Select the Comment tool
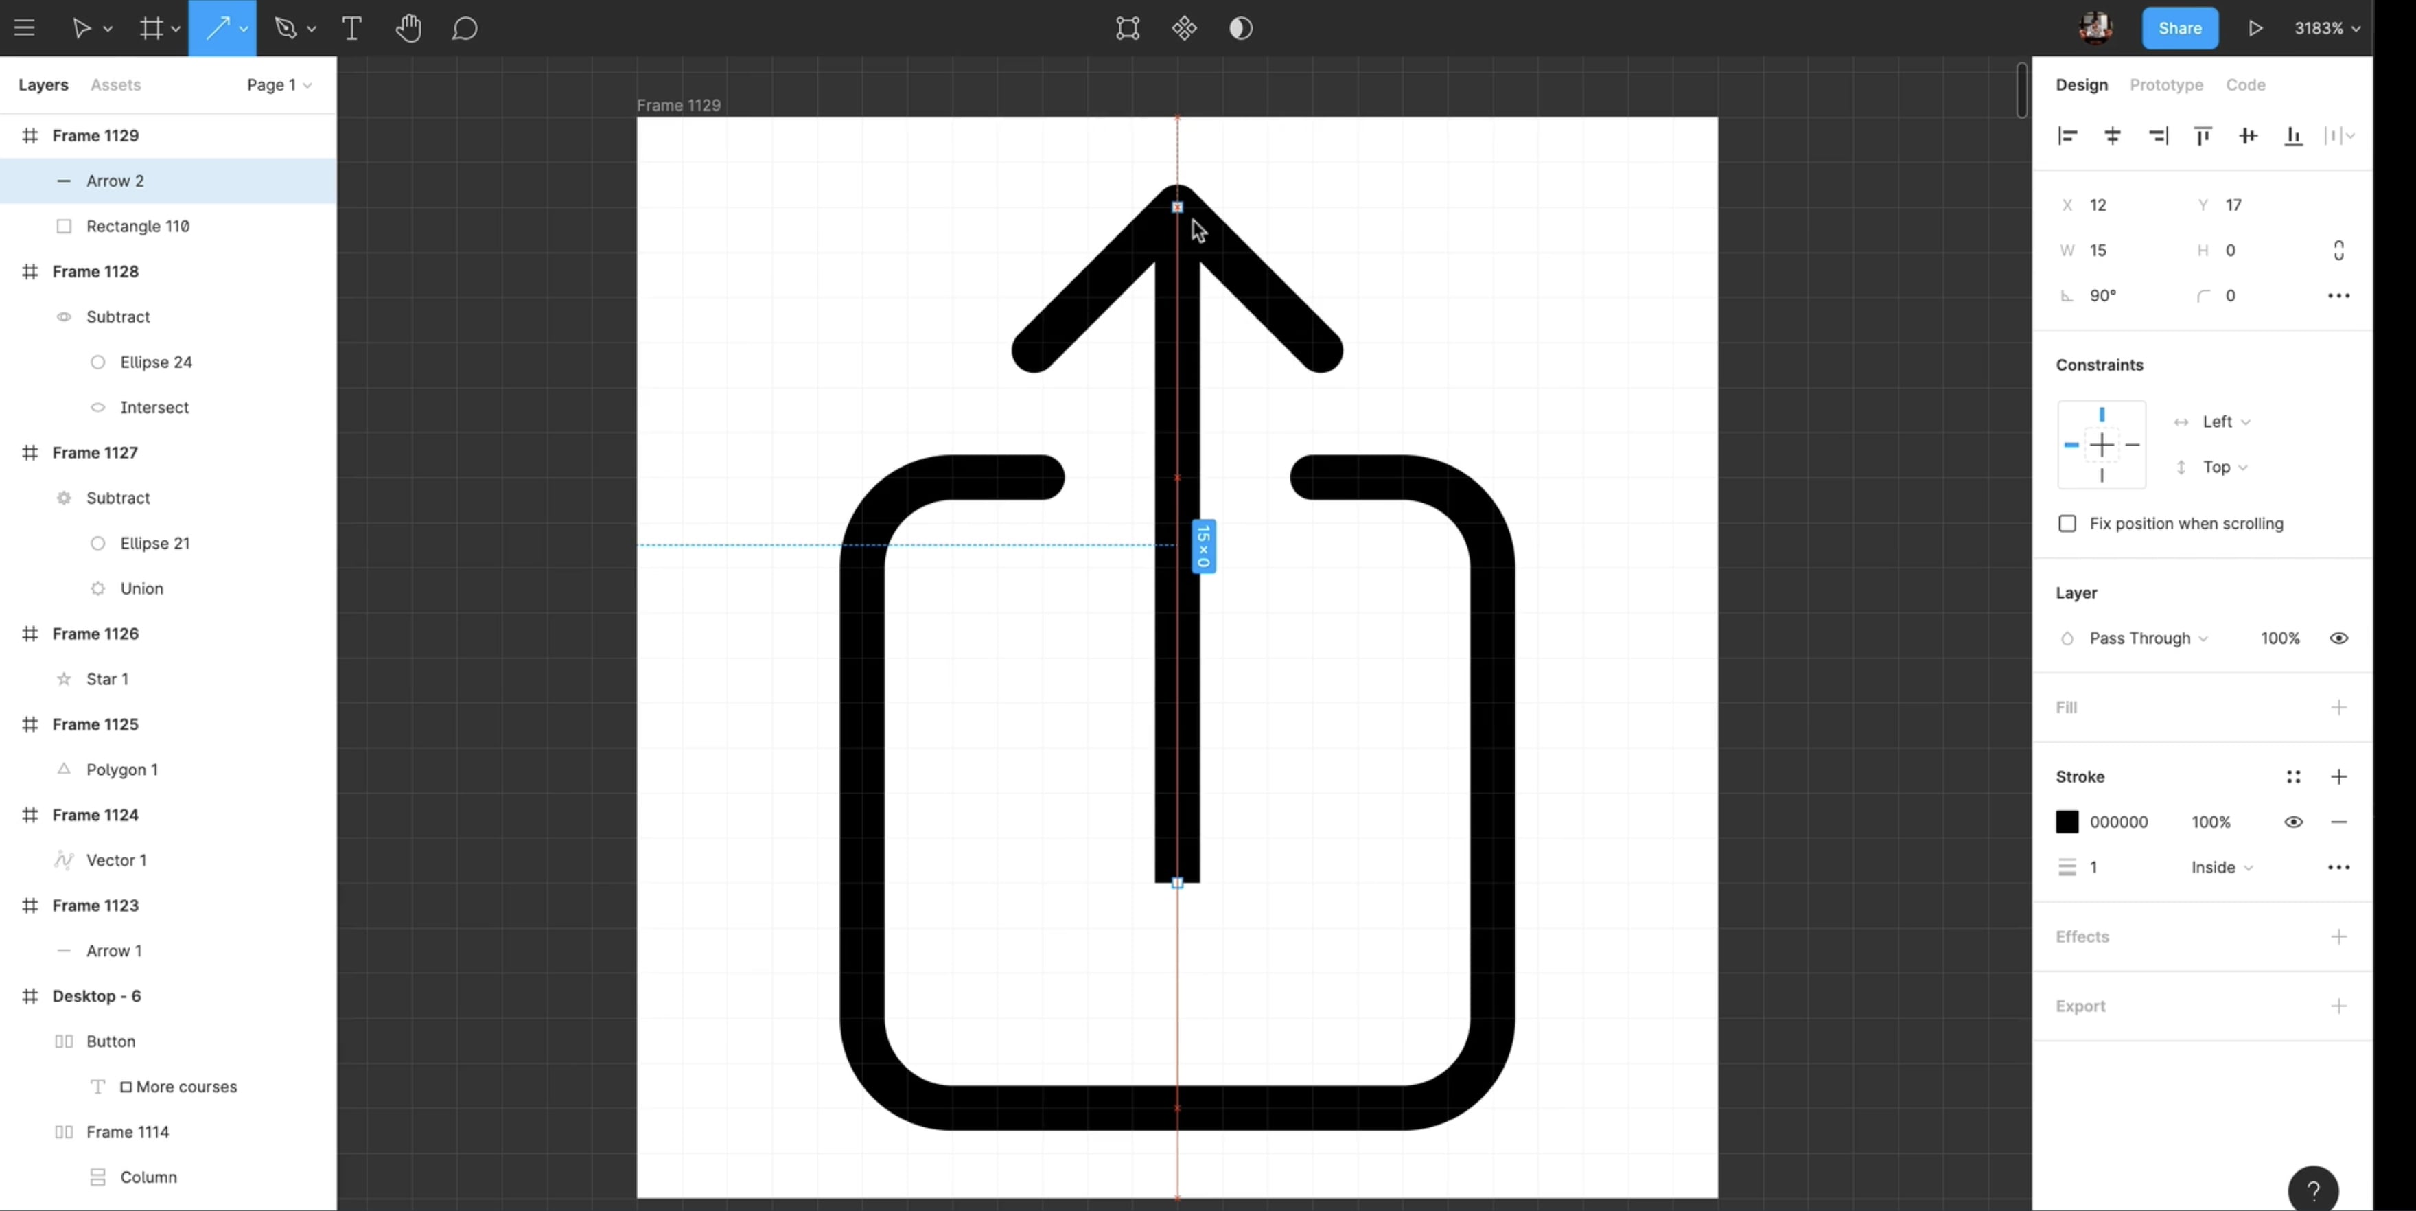 point(464,28)
